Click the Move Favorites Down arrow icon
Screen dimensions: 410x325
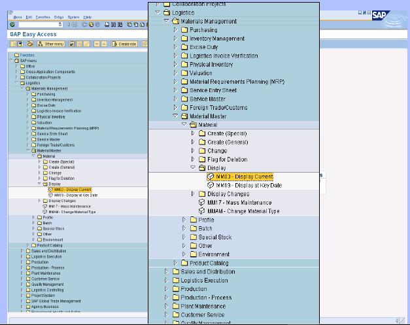97,44
